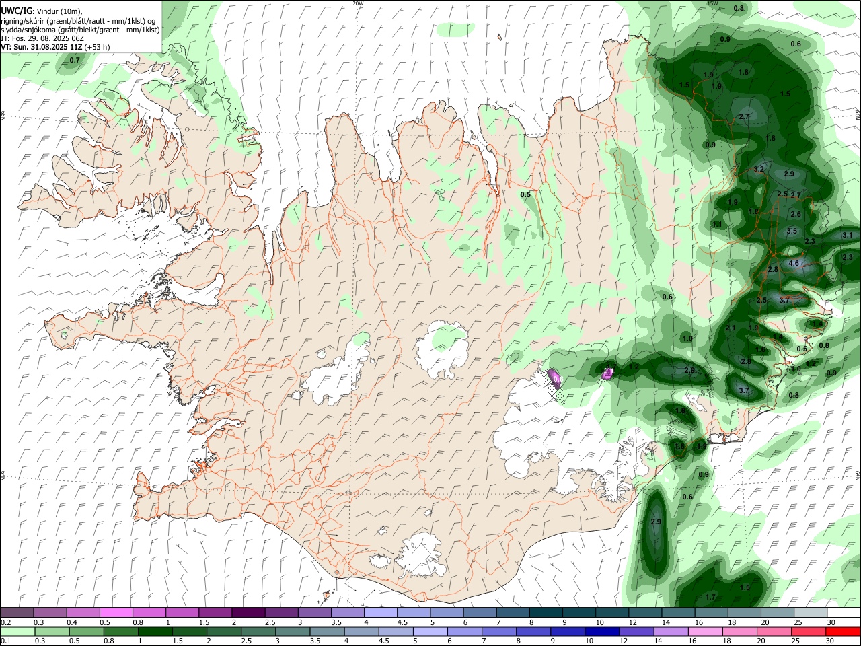Select the dark purple 2 mm snow legend swatch
The image size is (861, 646).
[x=248, y=612]
